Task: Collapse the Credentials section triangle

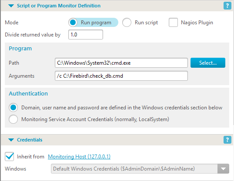Action: click(x=11, y=140)
